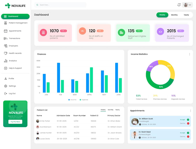
Task: Click the search magnifier icon
Action: click(x=37, y=5)
